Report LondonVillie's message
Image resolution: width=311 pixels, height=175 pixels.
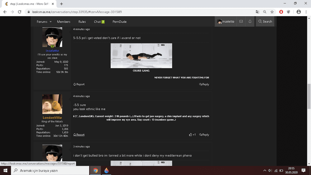[x=79, y=135]
